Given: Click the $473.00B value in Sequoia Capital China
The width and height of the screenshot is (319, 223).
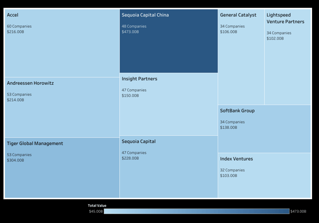Looking at the screenshot, I should (130, 32).
